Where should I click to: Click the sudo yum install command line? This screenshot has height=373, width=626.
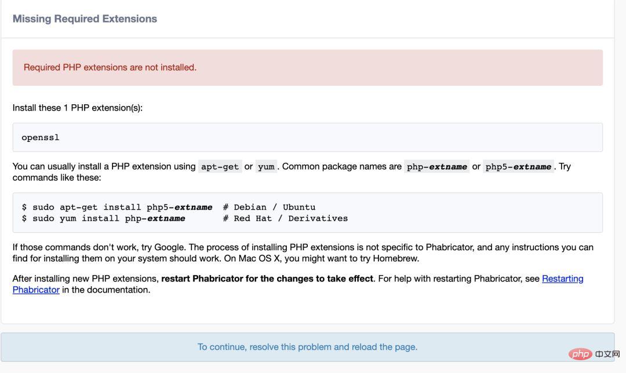coord(104,218)
